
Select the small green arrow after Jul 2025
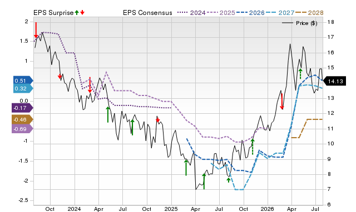pos(229,180)
